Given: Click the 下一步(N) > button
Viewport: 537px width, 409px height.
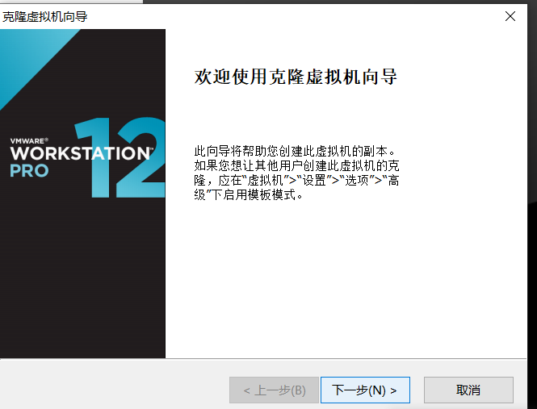Looking at the screenshot, I should (365, 390).
